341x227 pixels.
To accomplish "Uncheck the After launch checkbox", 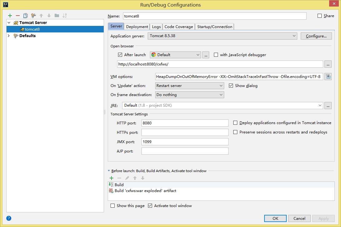I will [120, 55].
